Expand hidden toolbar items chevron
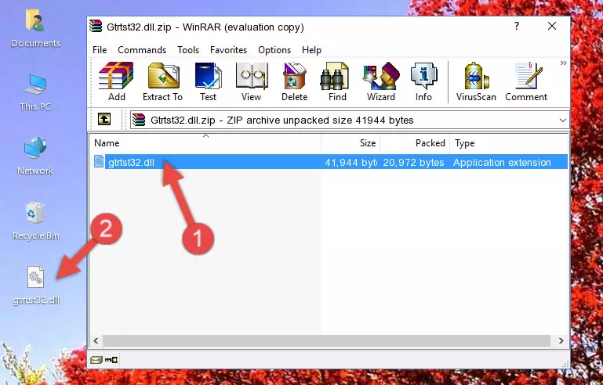Screen dimensions: 603x385 coord(563,63)
